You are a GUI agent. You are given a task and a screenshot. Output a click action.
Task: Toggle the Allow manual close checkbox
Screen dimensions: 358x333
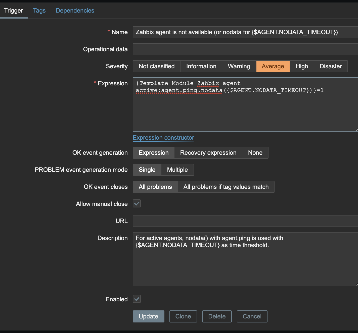[x=137, y=204]
